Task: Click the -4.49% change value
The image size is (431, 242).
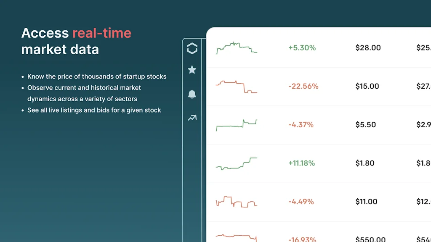Action: point(301,202)
